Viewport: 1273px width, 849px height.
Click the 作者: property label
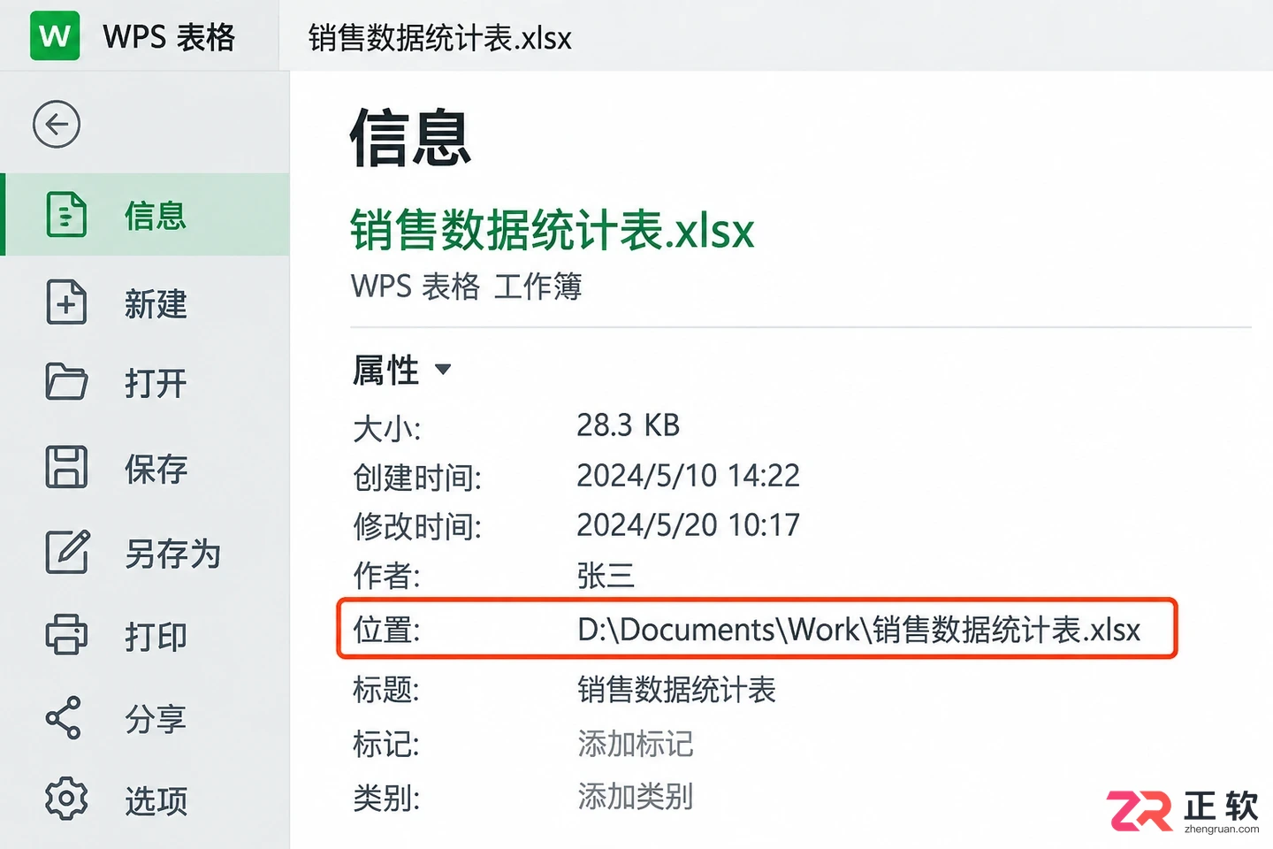point(386,576)
